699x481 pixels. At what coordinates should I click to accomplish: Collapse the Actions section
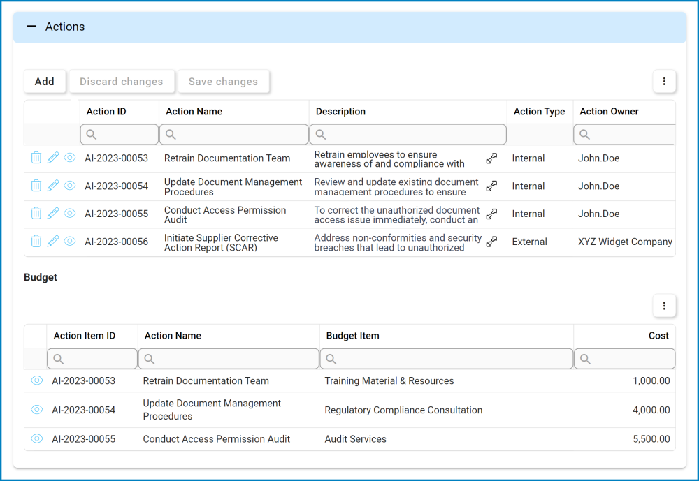tap(31, 27)
